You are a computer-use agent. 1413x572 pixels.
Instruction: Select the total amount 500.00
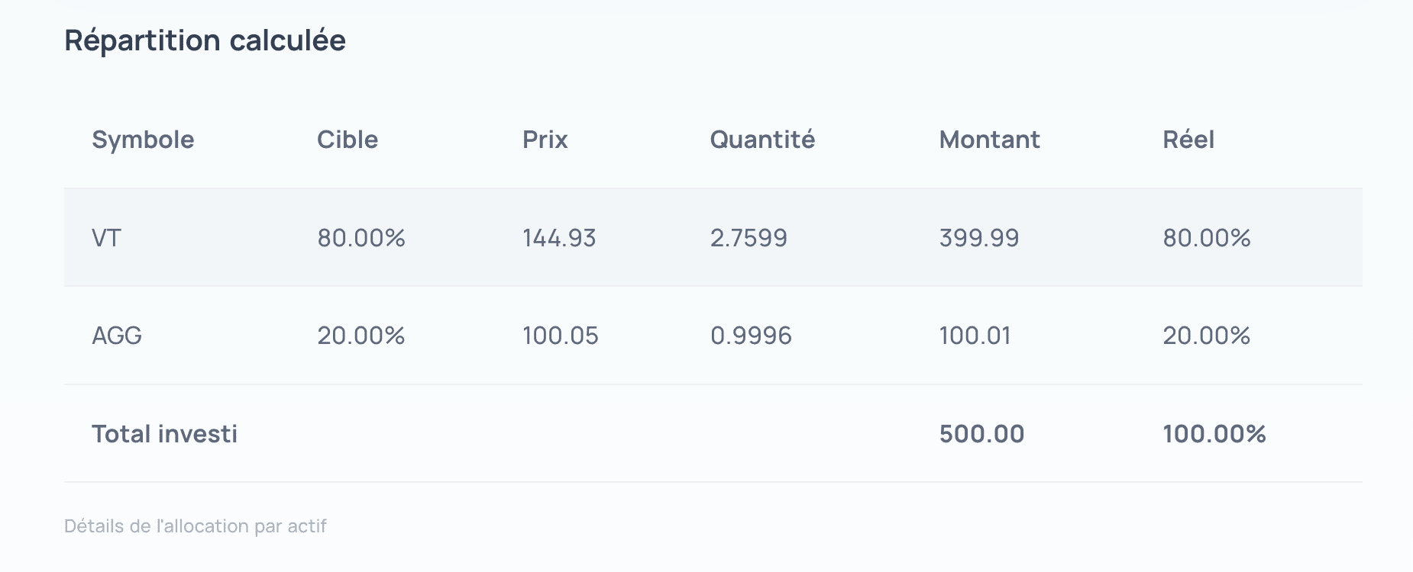point(981,434)
